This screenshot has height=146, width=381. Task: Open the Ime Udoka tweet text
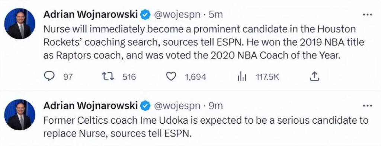click(205, 127)
